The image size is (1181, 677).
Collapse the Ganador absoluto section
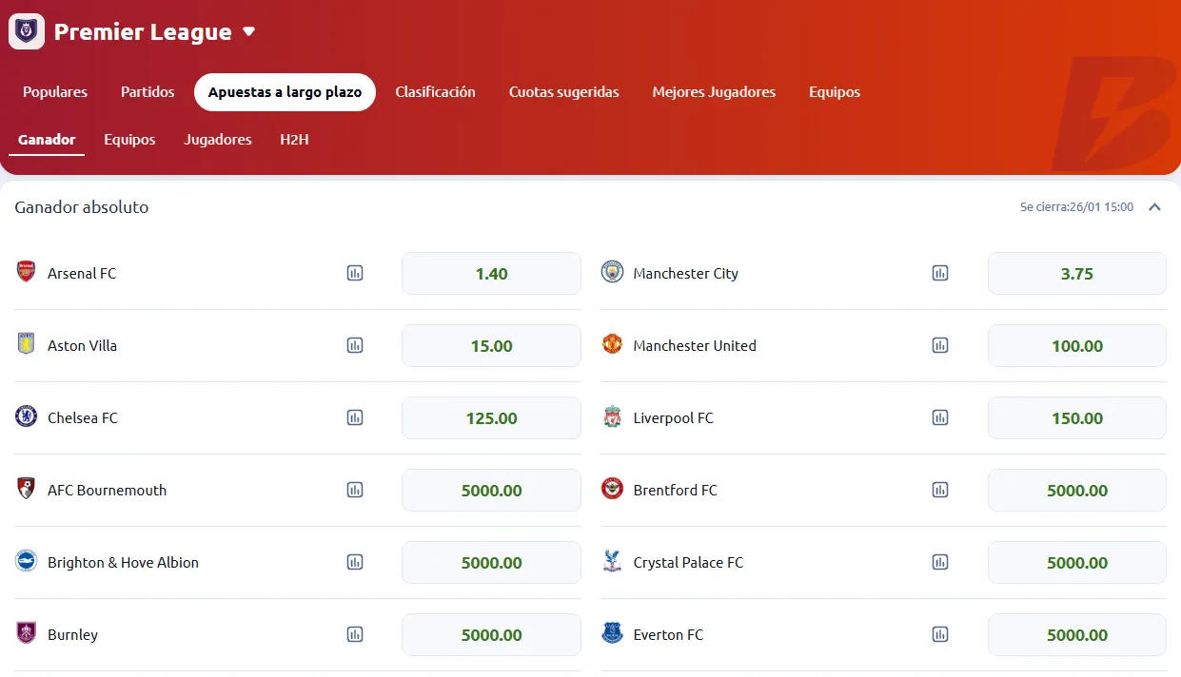tap(1154, 207)
